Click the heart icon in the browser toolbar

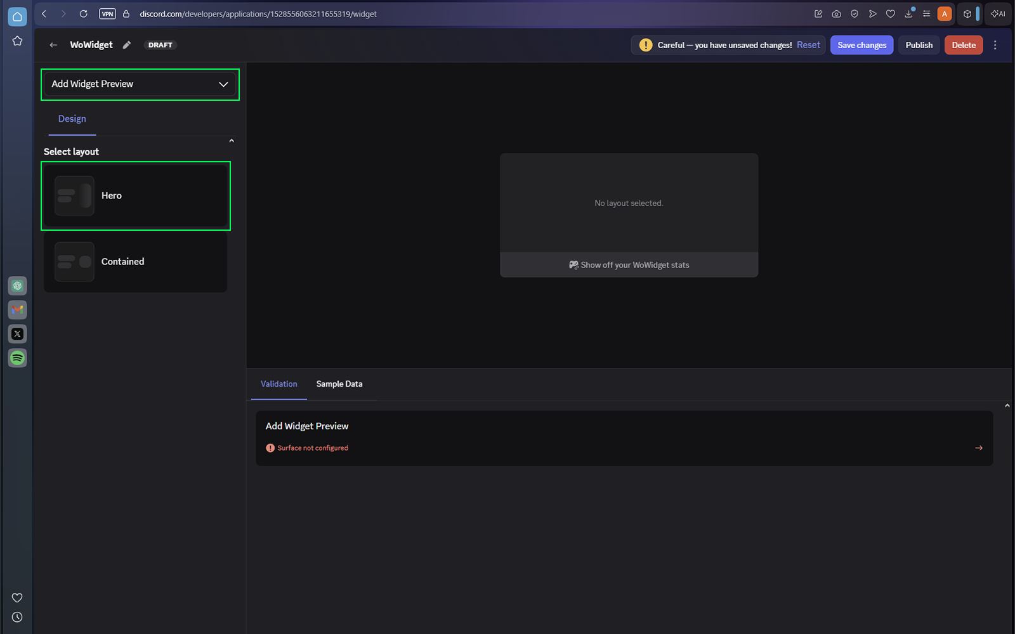coord(891,14)
